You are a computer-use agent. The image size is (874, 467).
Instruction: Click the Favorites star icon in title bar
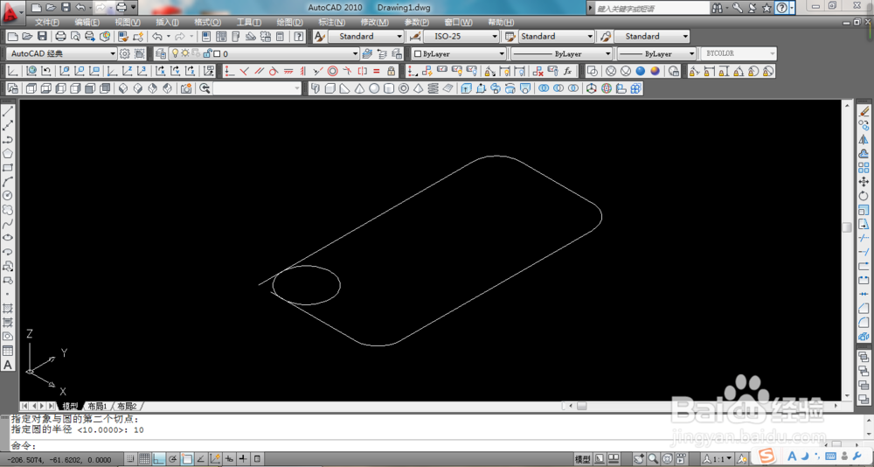(x=767, y=8)
